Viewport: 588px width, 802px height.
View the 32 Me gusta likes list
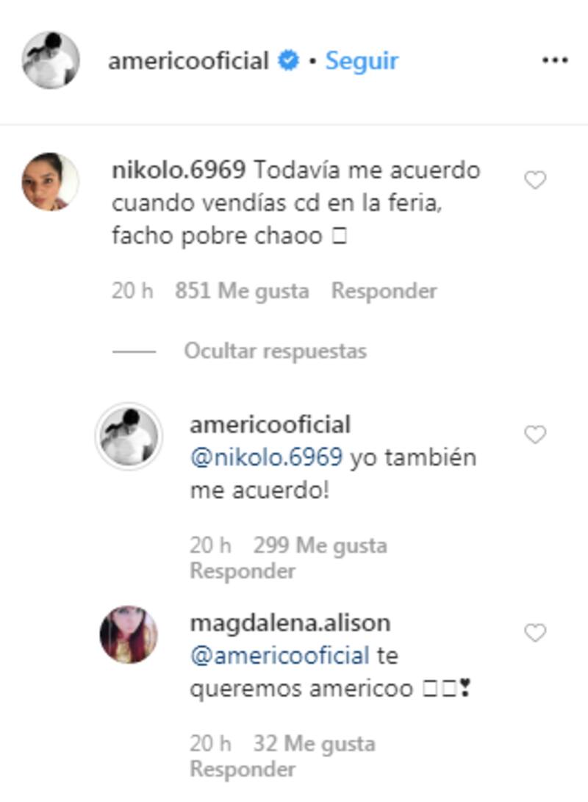[315, 743]
